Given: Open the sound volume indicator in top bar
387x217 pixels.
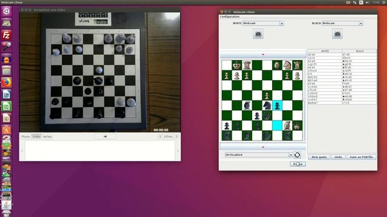Looking at the screenshot, I should [368, 2].
